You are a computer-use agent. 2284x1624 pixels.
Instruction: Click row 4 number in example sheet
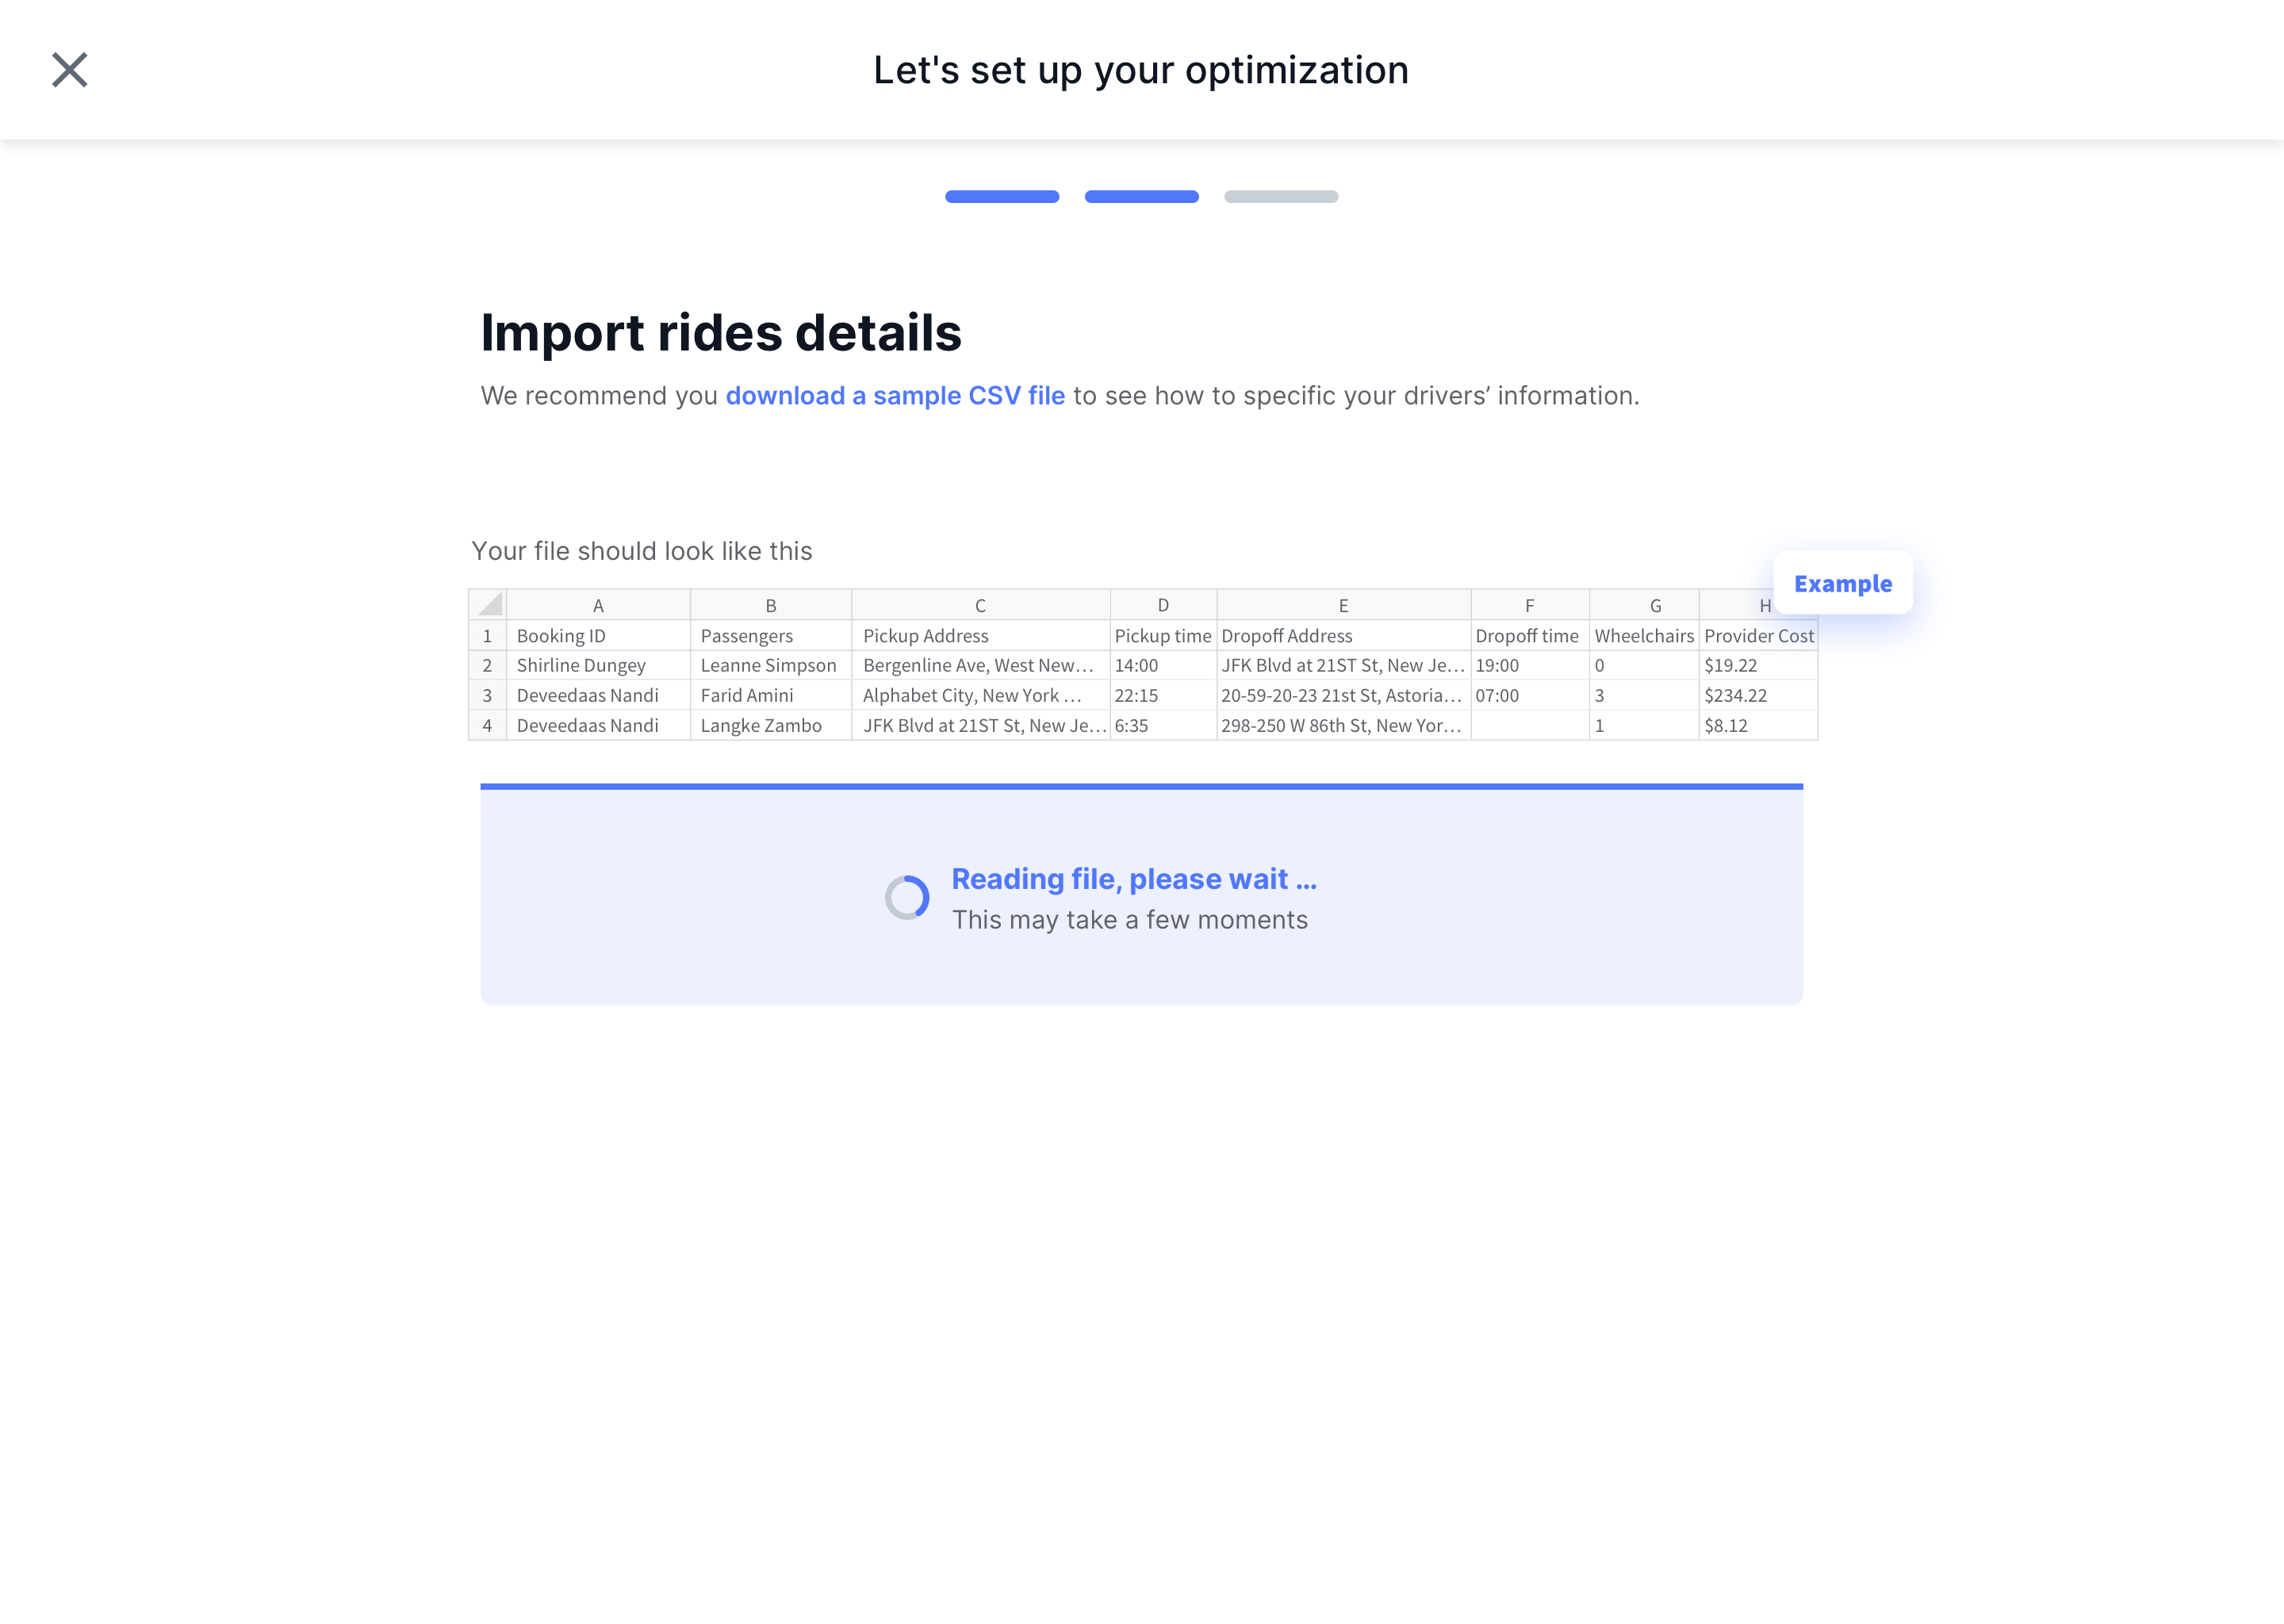(487, 726)
